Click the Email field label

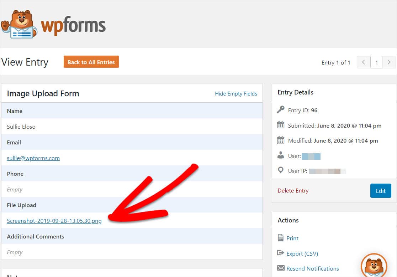pyautogui.click(x=14, y=143)
